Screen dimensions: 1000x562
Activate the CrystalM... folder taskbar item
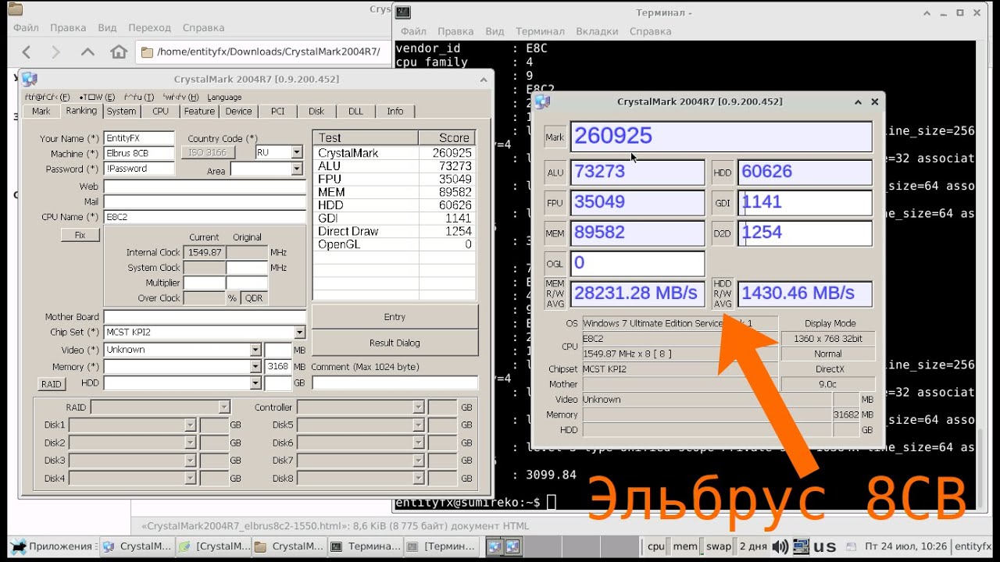tap(288, 546)
